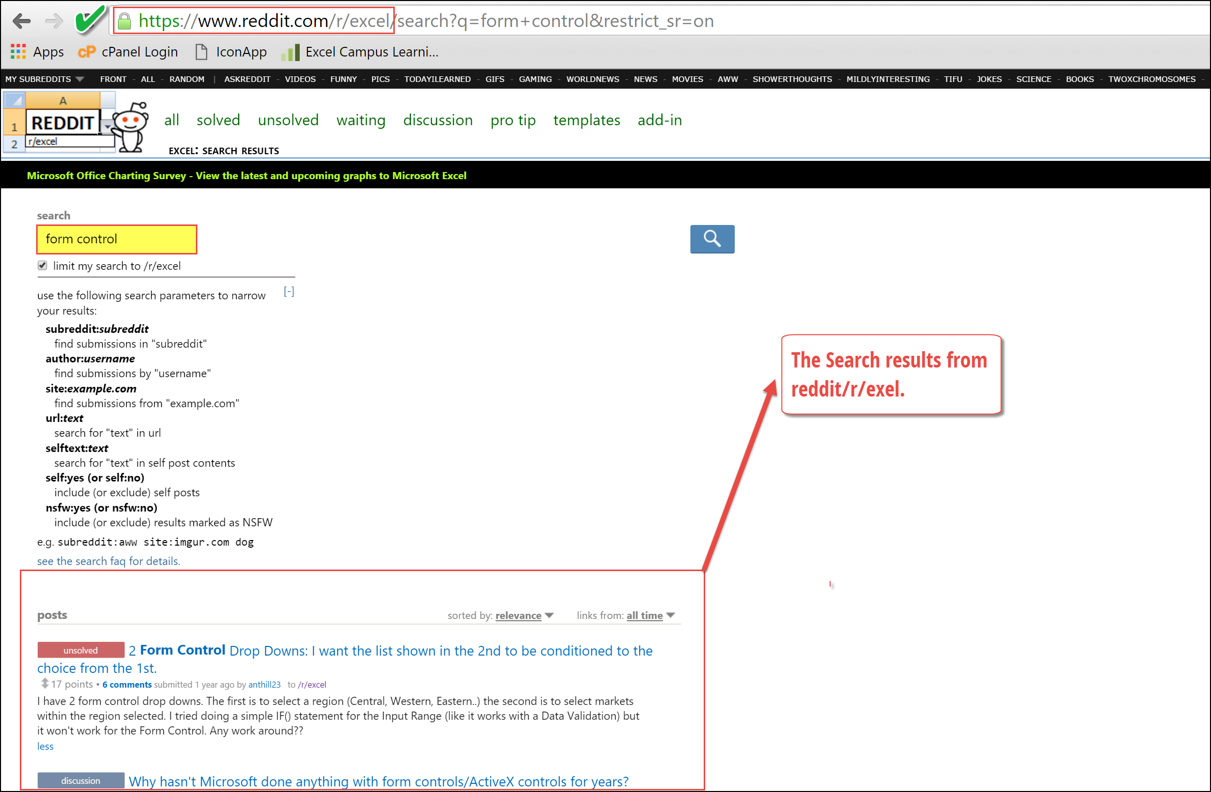This screenshot has height=792, width=1211.
Task: Select the add-in filter tab
Action: click(x=659, y=120)
